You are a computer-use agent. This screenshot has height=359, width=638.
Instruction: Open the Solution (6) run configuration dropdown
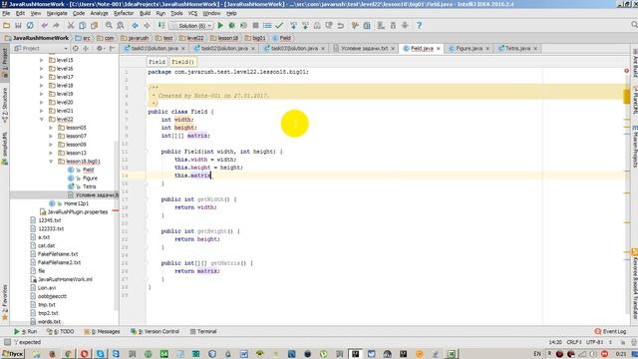coord(191,25)
